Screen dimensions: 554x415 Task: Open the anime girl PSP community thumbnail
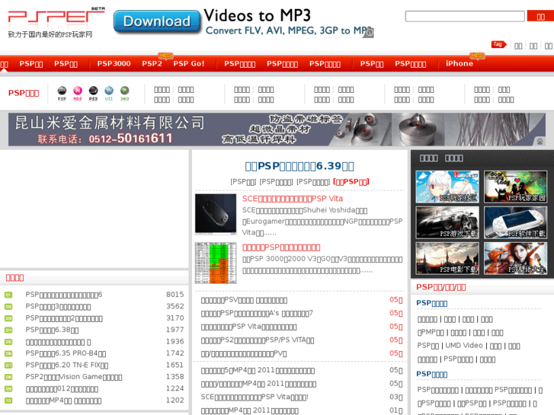(x=447, y=187)
